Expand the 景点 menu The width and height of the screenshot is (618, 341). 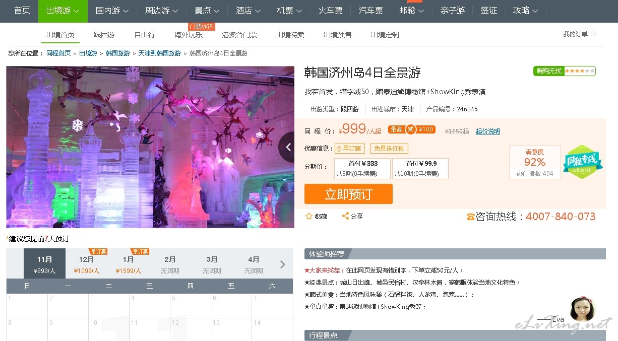207,11
